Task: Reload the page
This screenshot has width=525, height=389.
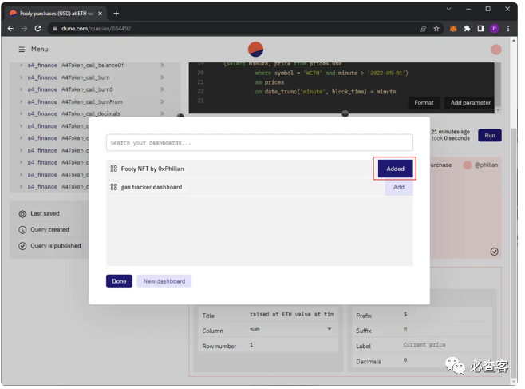Action: coord(37,29)
